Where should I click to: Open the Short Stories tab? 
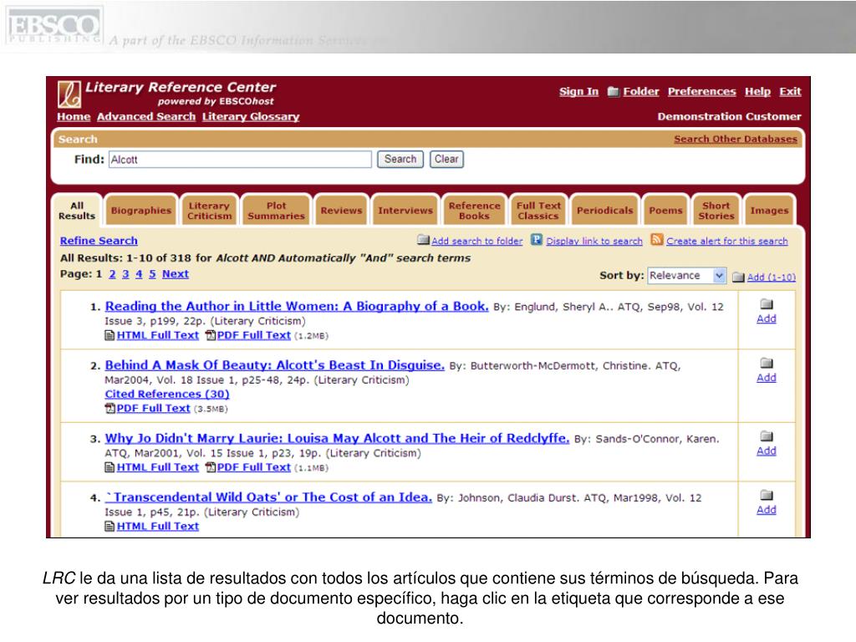pos(716,211)
